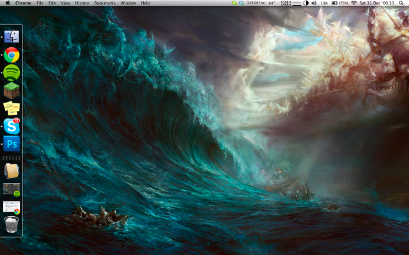Open the Stickies notes app
This screenshot has width=409, height=255.
(12, 108)
